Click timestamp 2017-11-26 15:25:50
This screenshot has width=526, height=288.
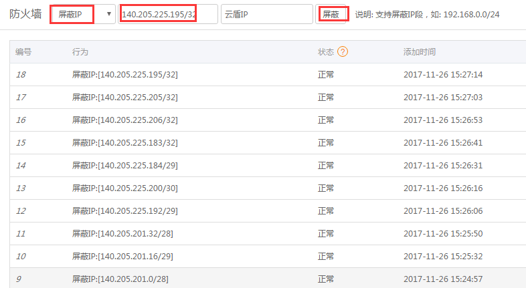click(x=443, y=234)
